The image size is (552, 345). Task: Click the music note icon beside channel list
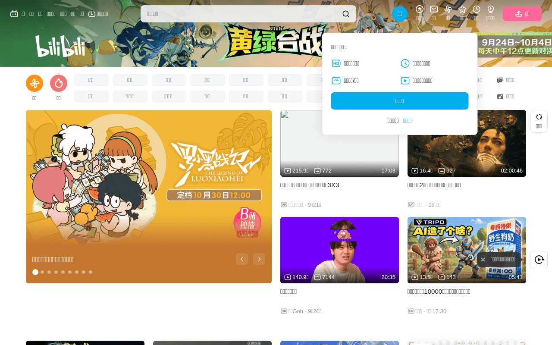point(500,97)
